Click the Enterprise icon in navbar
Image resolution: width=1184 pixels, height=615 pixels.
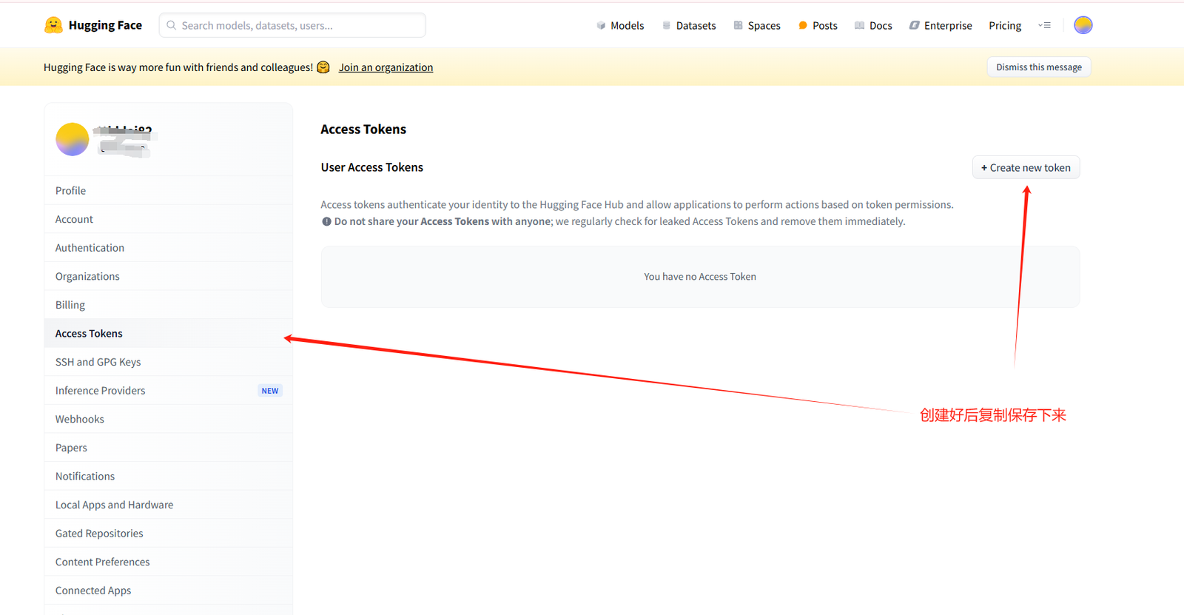point(915,25)
